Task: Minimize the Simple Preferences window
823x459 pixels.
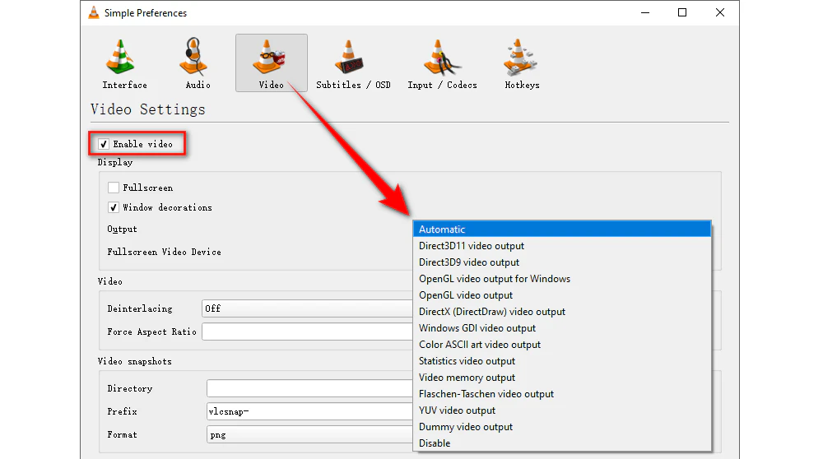Action: click(645, 12)
